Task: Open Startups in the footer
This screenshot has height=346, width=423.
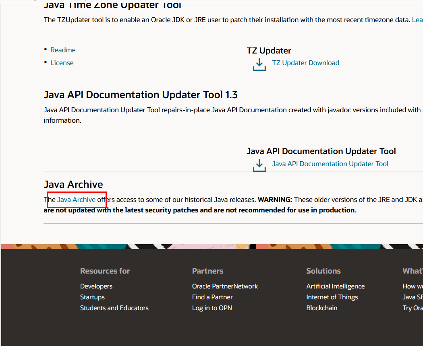Action: tap(92, 297)
